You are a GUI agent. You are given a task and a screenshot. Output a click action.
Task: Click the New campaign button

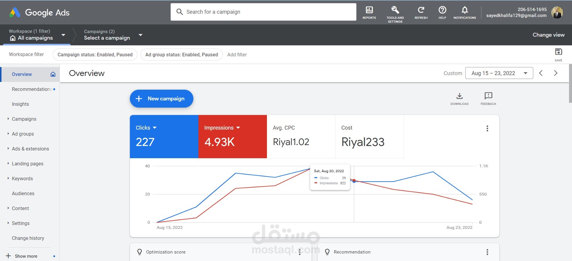tap(161, 99)
